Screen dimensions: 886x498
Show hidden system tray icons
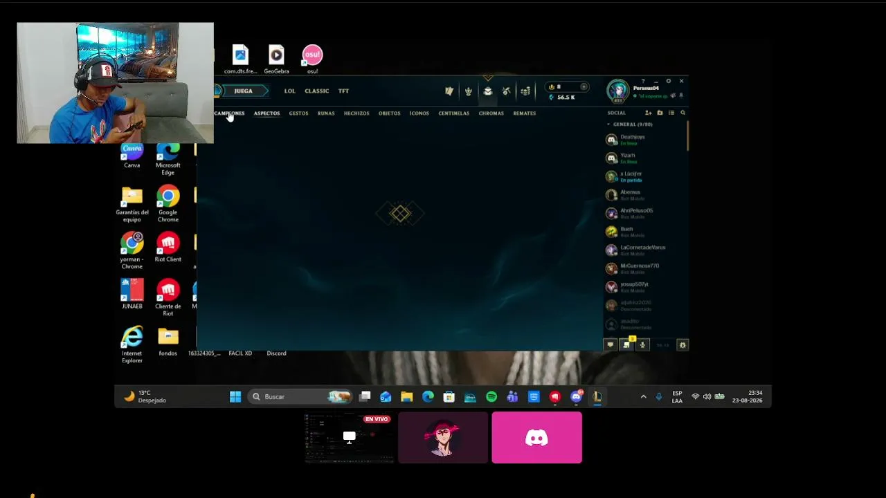click(x=643, y=396)
